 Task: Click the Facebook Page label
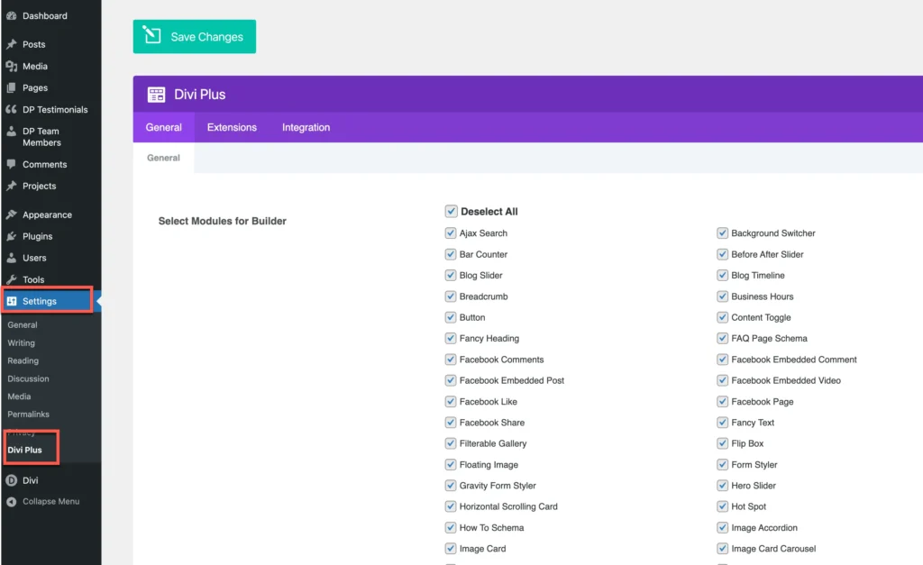click(x=763, y=402)
